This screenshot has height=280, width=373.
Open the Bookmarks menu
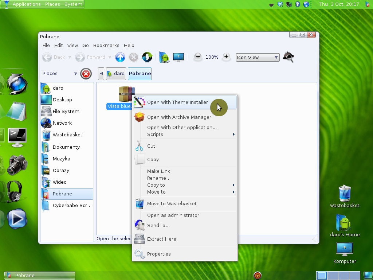[x=106, y=46]
